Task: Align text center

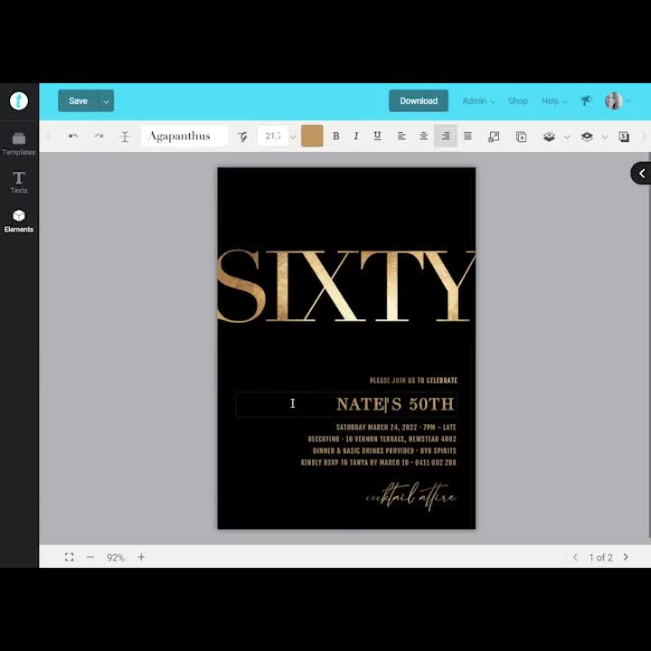Action: pyautogui.click(x=423, y=136)
